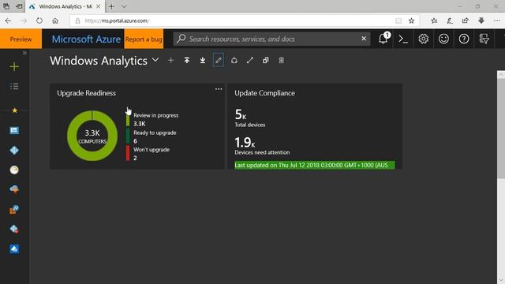Open Dashboard icon in left sidebar
This screenshot has height=284, width=505.
pos(14,130)
